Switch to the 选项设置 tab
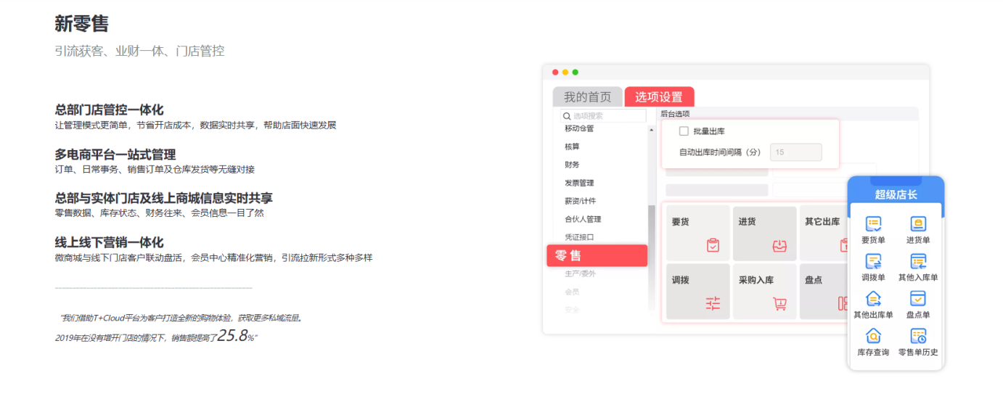 (659, 97)
